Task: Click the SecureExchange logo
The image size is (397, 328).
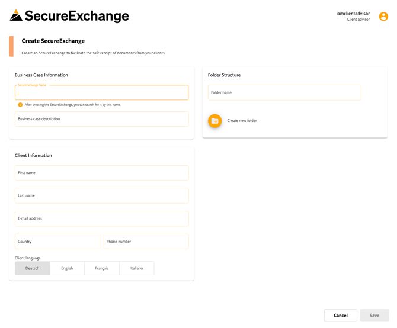Action: click(x=69, y=15)
